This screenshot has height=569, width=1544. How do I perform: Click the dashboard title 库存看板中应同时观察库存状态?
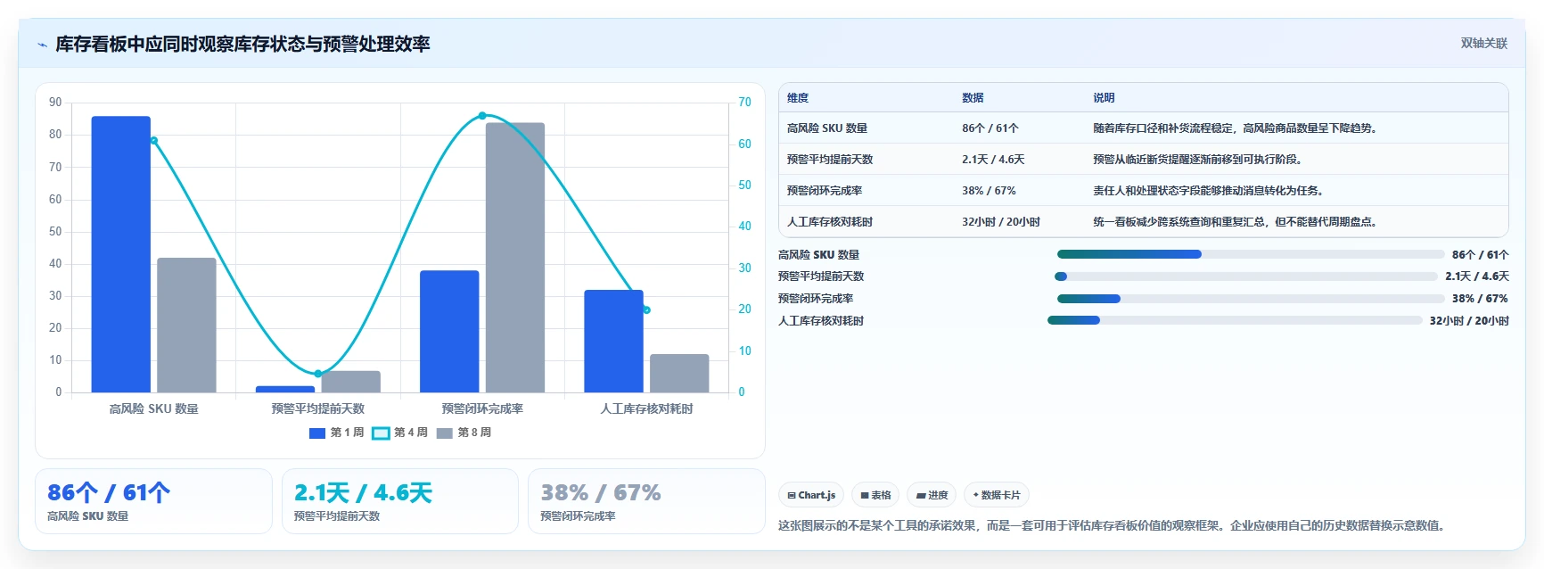point(242,44)
